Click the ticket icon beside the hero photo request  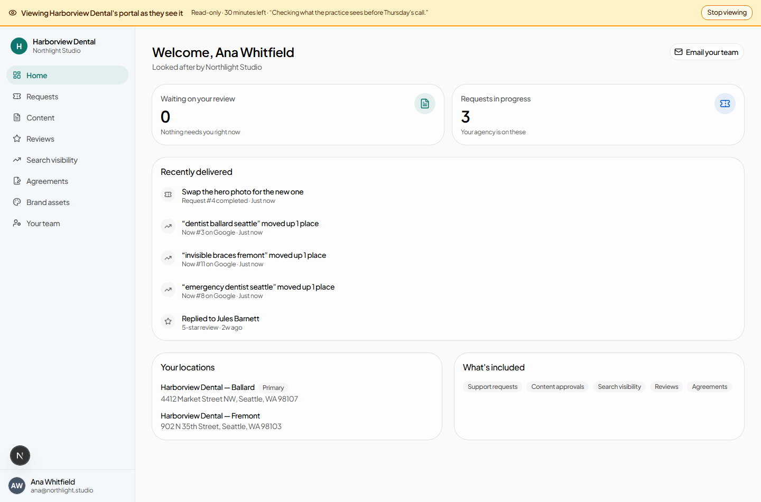(168, 194)
